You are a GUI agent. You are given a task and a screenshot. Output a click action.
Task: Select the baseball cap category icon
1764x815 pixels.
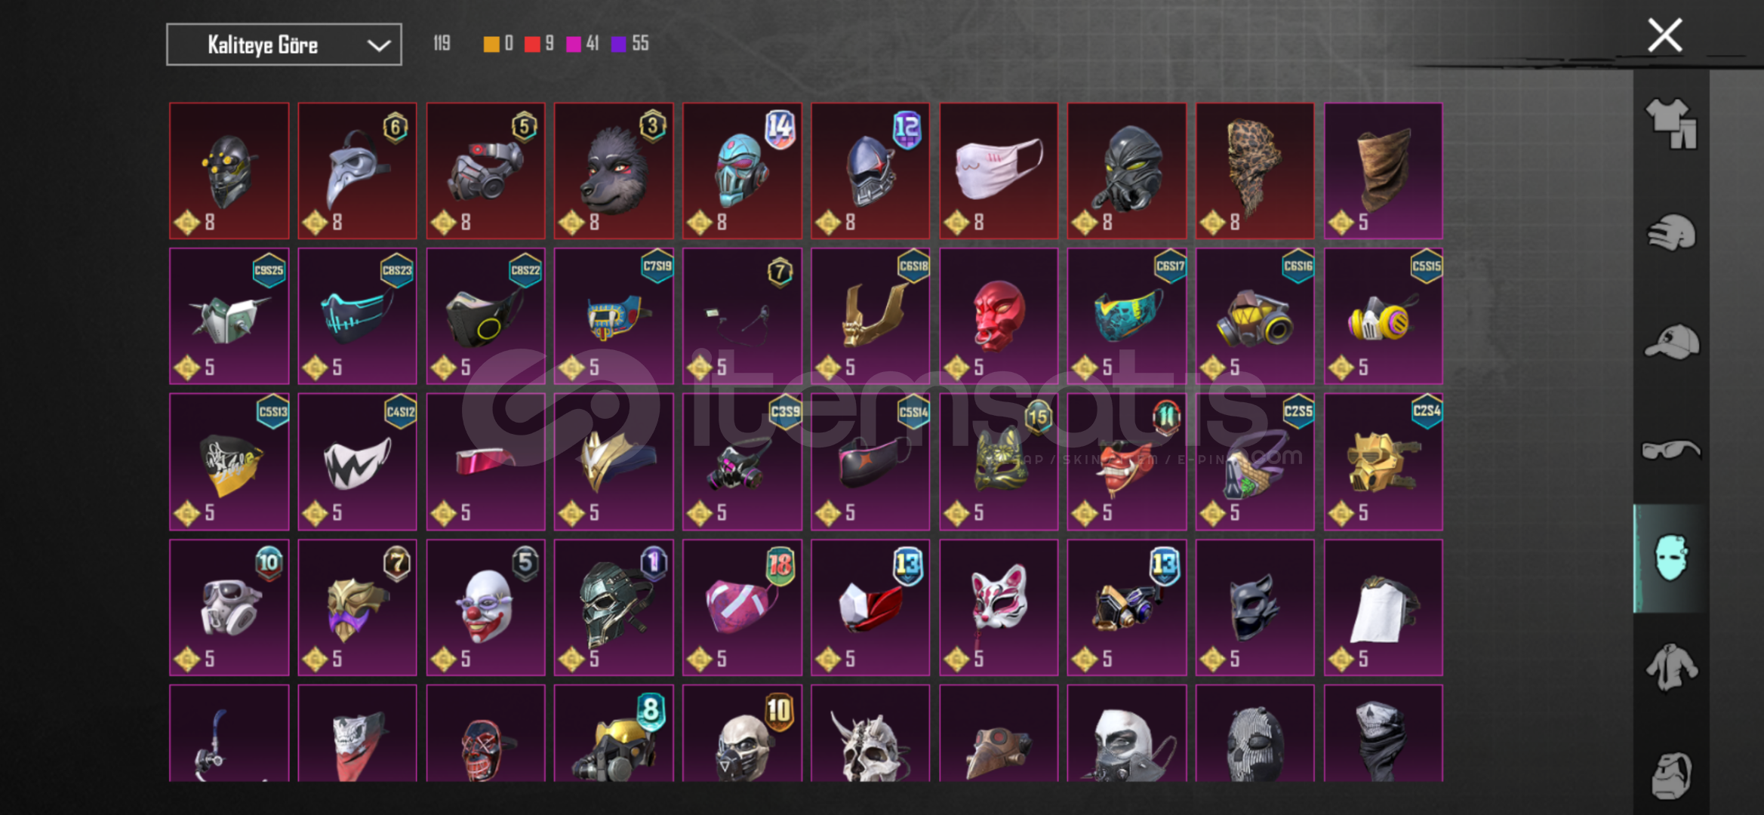click(1671, 342)
